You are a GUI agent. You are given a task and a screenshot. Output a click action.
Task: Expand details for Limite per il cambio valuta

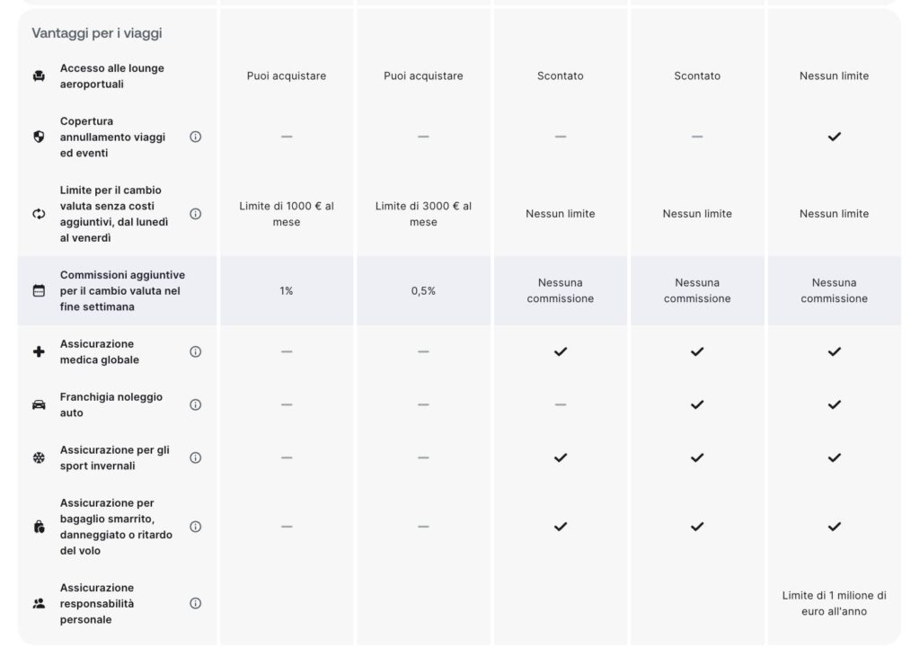pyautogui.click(x=195, y=214)
